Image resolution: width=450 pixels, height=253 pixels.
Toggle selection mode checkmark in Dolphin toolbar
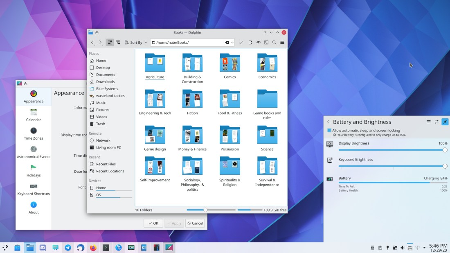coord(241,43)
